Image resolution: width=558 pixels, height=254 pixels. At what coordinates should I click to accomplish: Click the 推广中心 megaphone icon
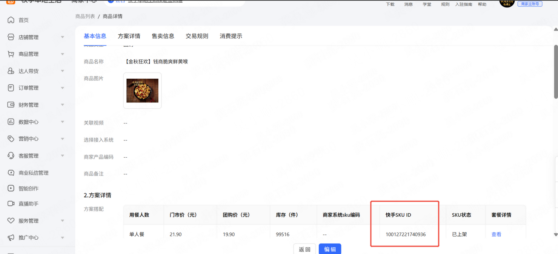[11, 237]
